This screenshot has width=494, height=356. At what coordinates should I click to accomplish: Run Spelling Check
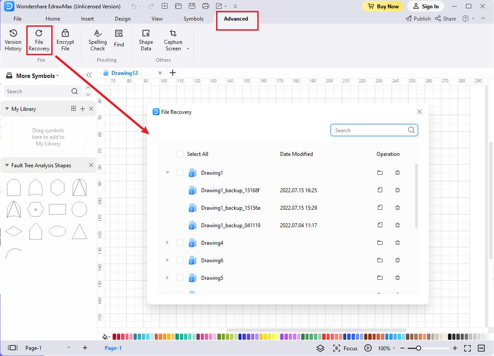(x=98, y=40)
